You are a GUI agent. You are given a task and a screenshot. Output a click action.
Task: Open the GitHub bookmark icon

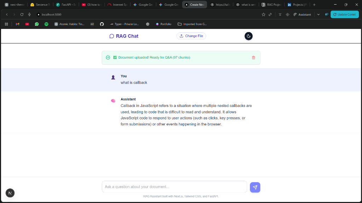point(102,24)
